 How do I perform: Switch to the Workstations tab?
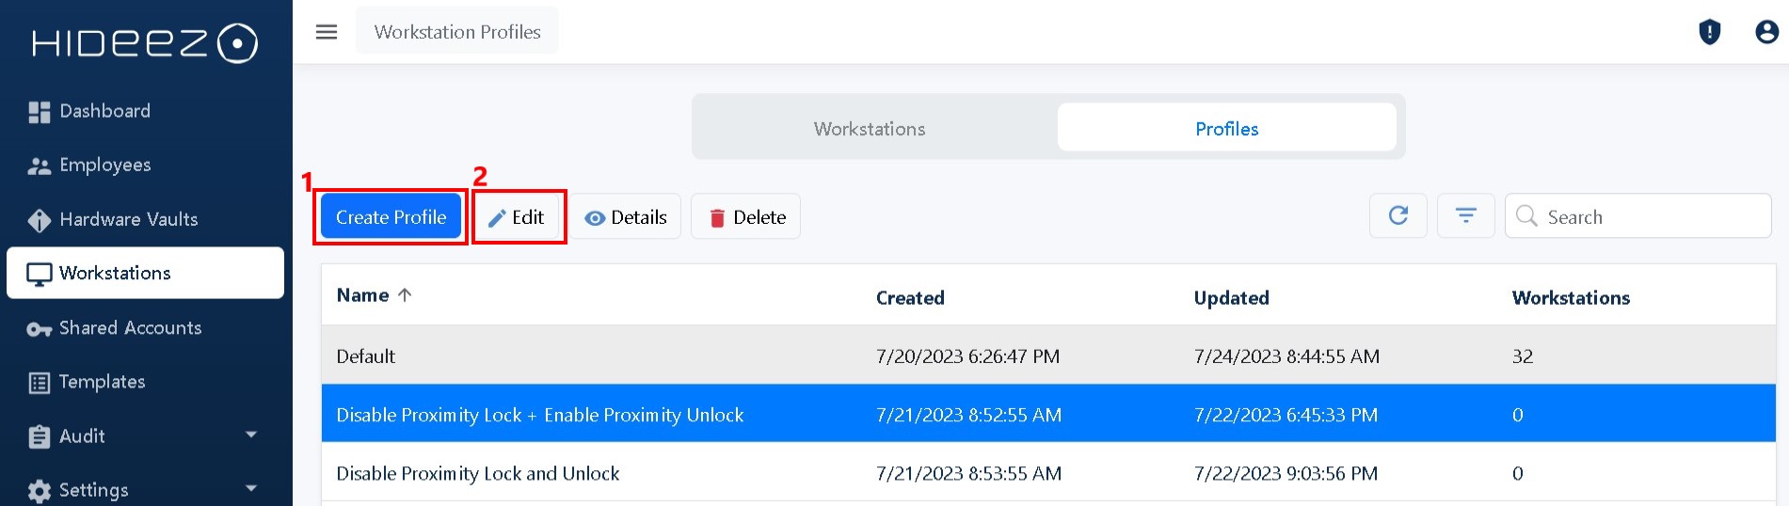pos(870,129)
